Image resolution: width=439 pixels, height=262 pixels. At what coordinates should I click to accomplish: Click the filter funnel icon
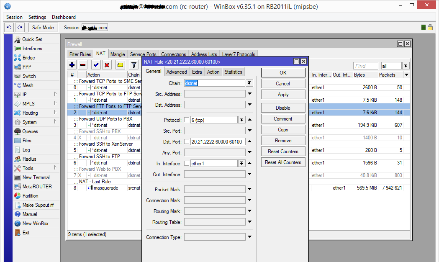click(134, 65)
